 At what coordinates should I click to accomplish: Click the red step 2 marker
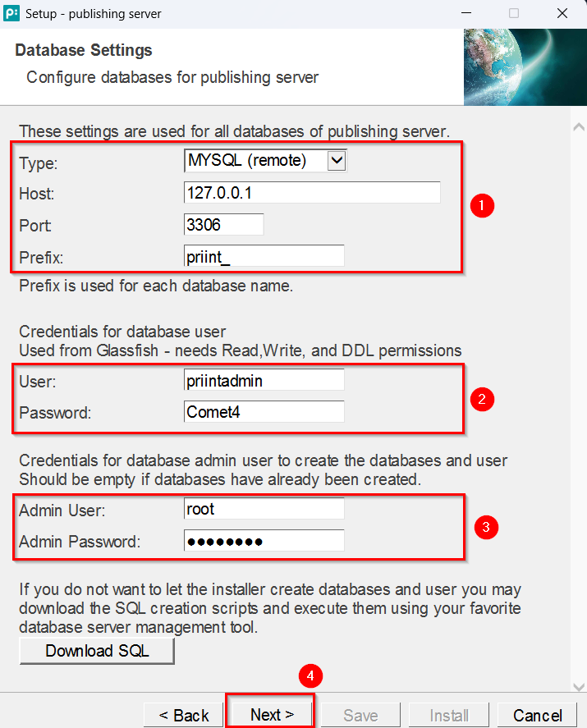coord(481,400)
